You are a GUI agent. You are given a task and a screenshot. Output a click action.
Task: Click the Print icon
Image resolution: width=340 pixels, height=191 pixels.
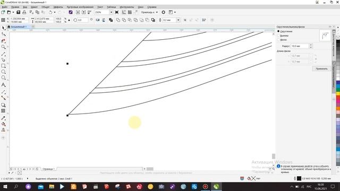click(24, 12)
